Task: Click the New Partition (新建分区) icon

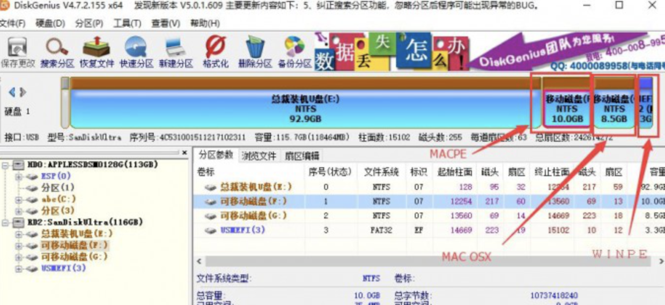Action: (x=176, y=52)
